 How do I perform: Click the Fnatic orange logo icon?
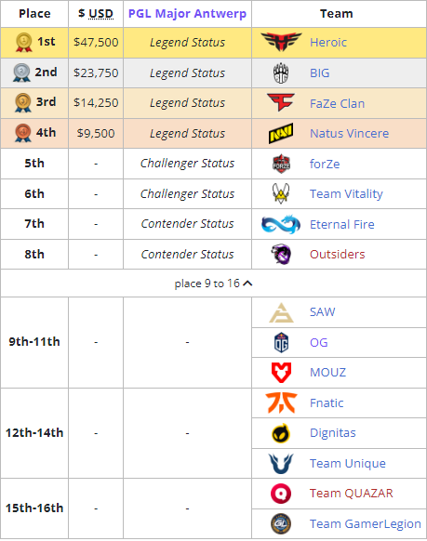click(x=281, y=402)
